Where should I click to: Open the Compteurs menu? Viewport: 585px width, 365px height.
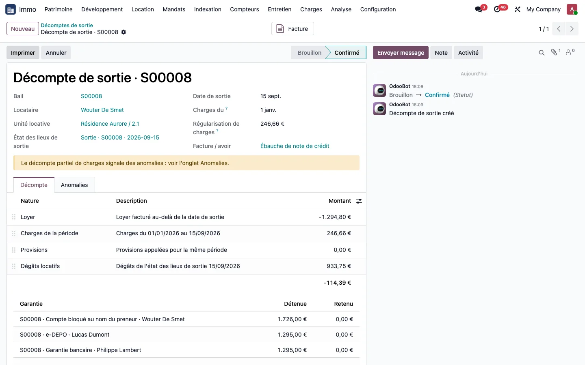(245, 9)
